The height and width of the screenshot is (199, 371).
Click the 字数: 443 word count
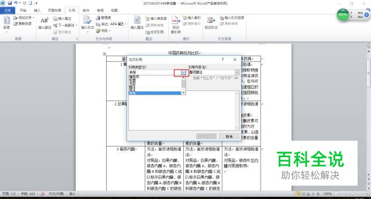pyautogui.click(x=28, y=194)
